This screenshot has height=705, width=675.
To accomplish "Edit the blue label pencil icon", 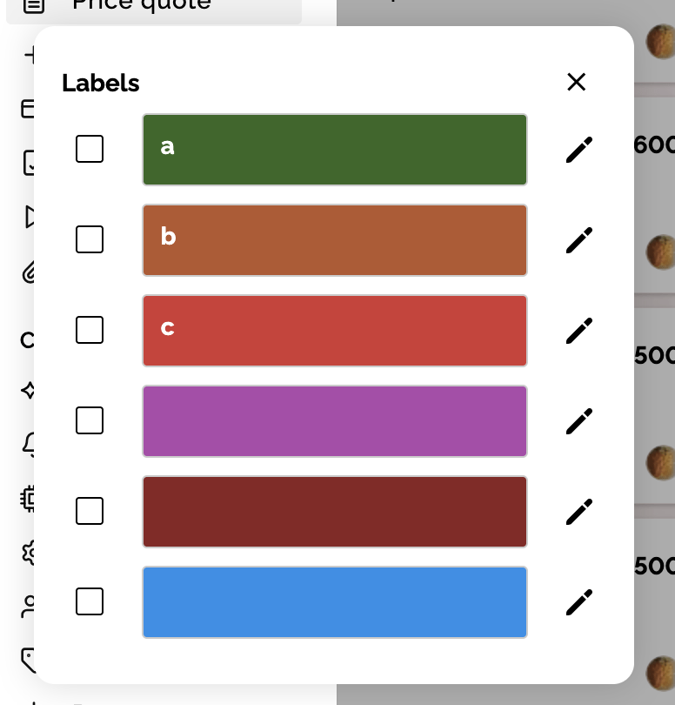I will click(578, 602).
